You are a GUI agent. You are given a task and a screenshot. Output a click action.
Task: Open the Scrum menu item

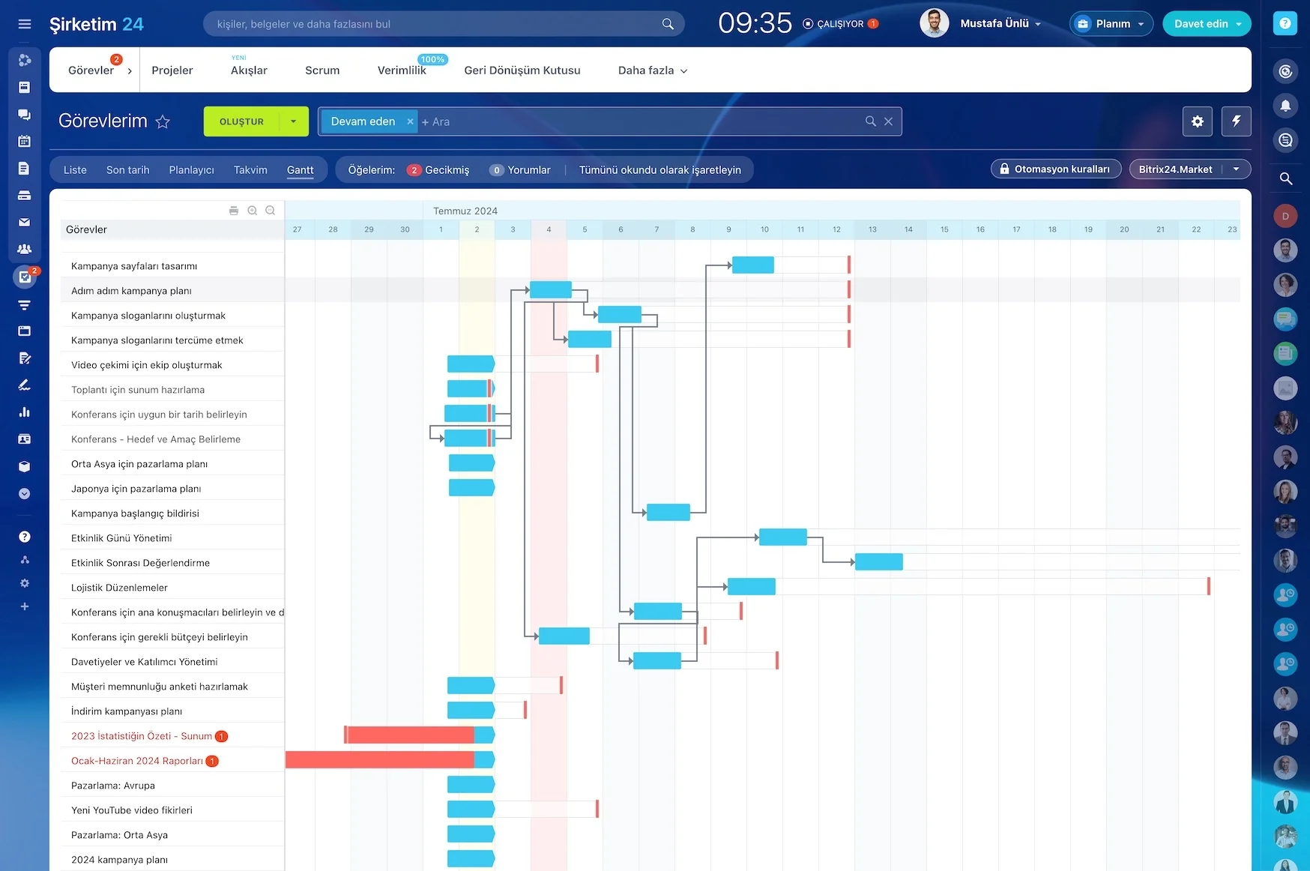[322, 70]
